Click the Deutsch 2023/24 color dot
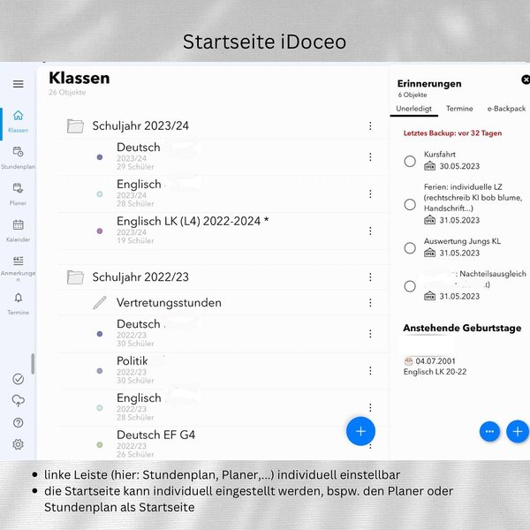Image resolution: width=530 pixels, height=530 pixels. [x=100, y=157]
